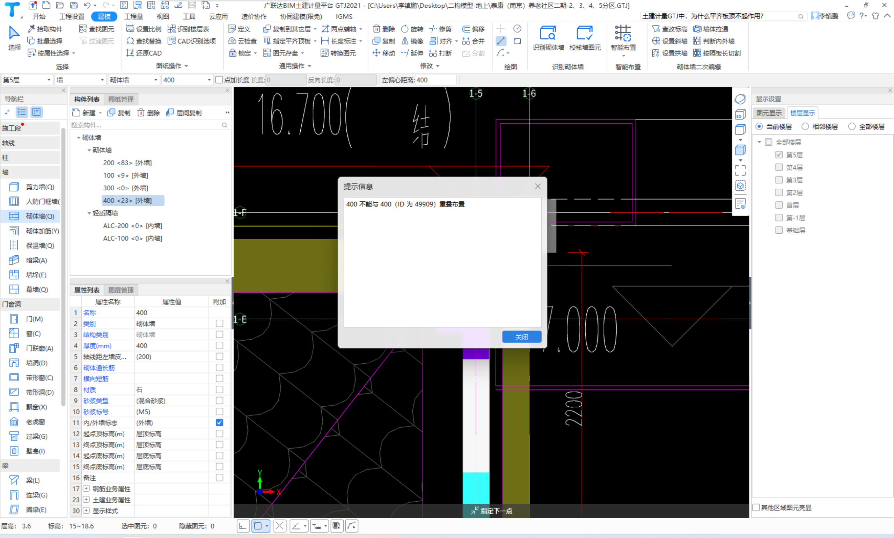Select the rectangle draw tool
The height and width of the screenshot is (538, 894).
517,41
